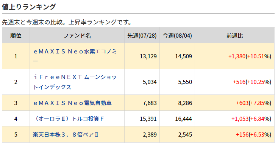Click the 値上りランキング heading
Image resolution: width=278 pixels, height=146 pixels.
(x=29, y=7)
